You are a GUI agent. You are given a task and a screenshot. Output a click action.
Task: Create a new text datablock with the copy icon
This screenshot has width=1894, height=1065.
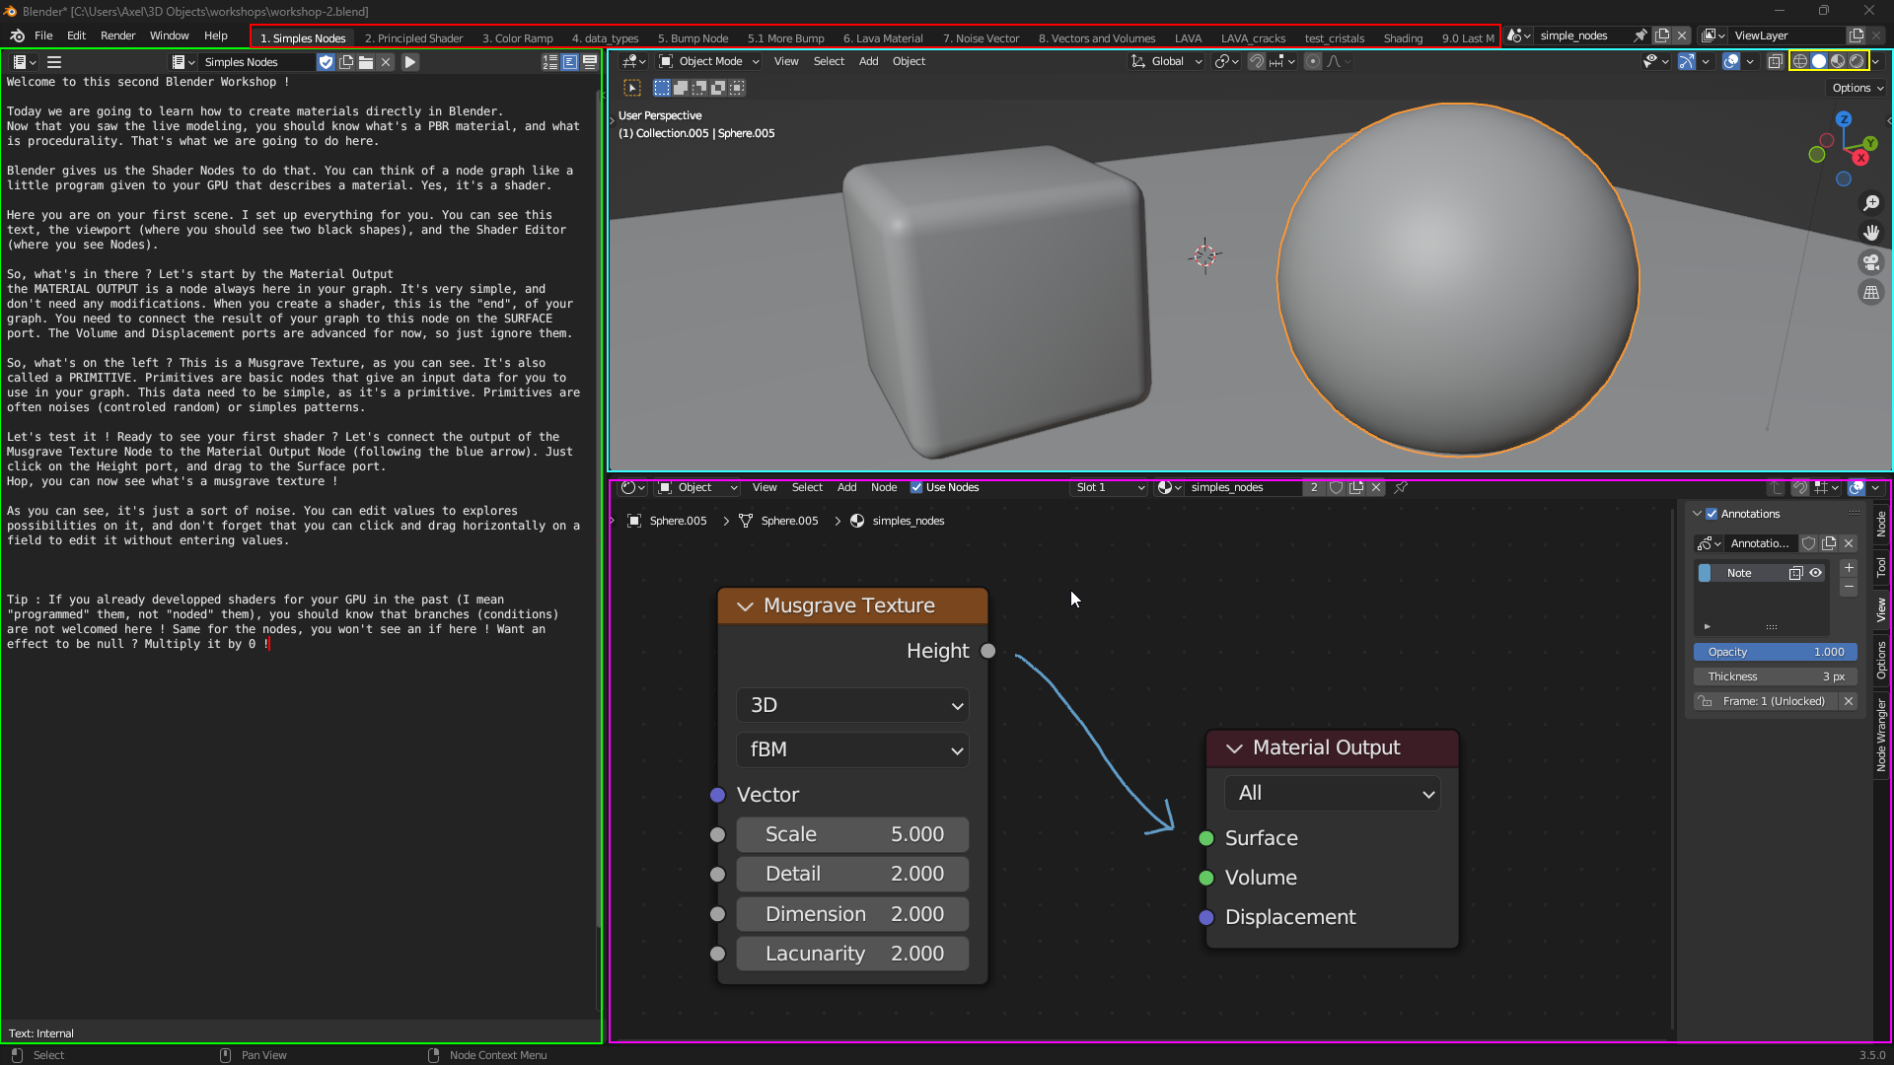(x=345, y=61)
